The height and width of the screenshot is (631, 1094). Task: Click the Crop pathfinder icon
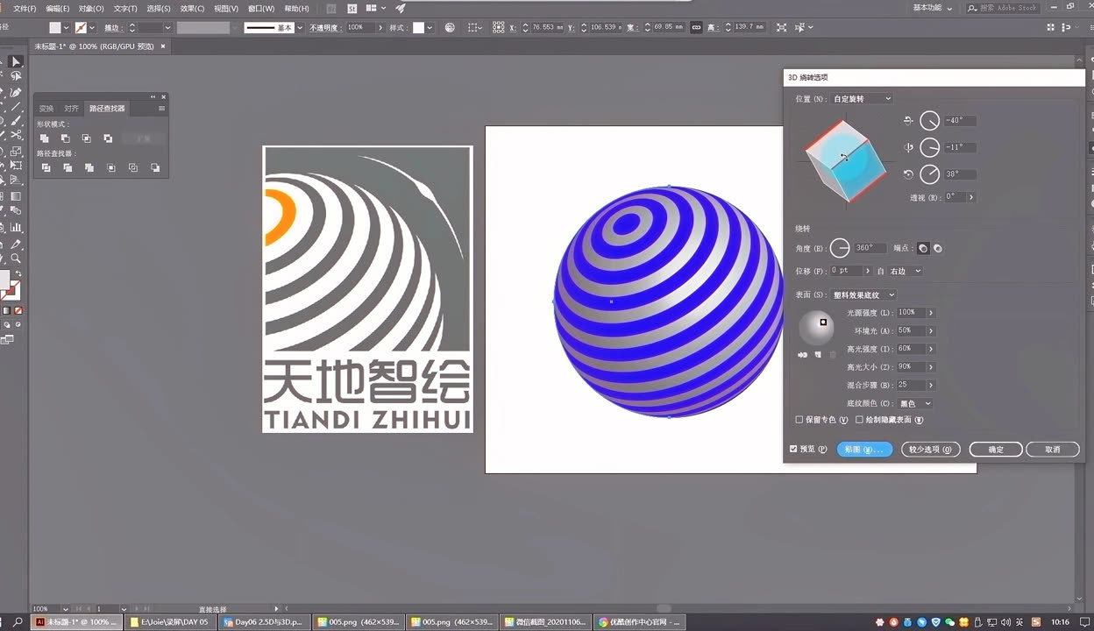(x=110, y=167)
